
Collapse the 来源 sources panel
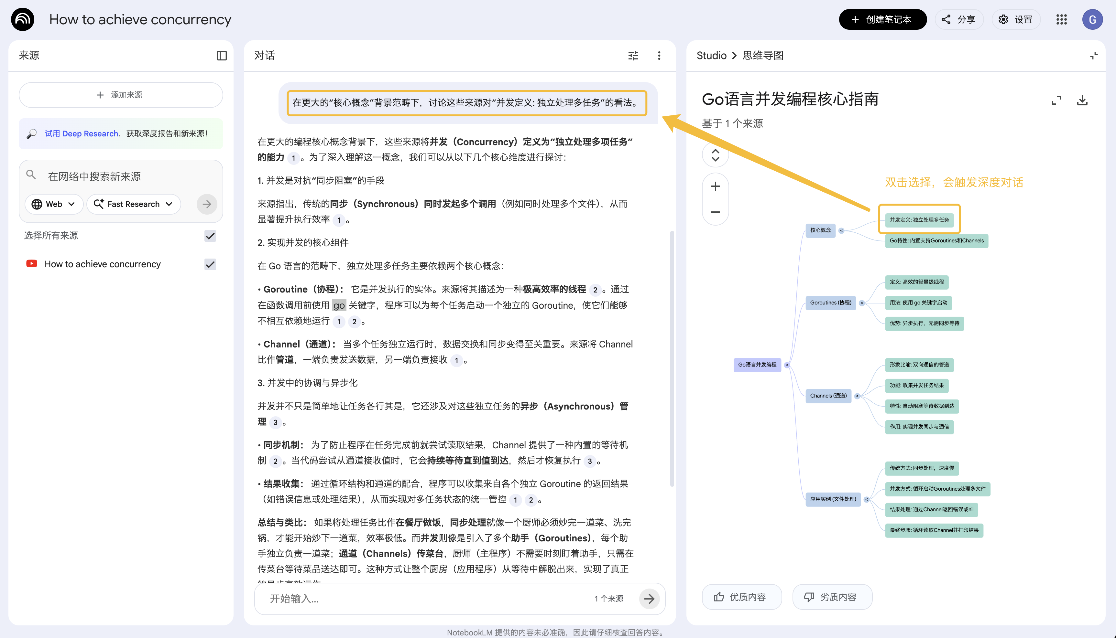[x=222, y=55]
